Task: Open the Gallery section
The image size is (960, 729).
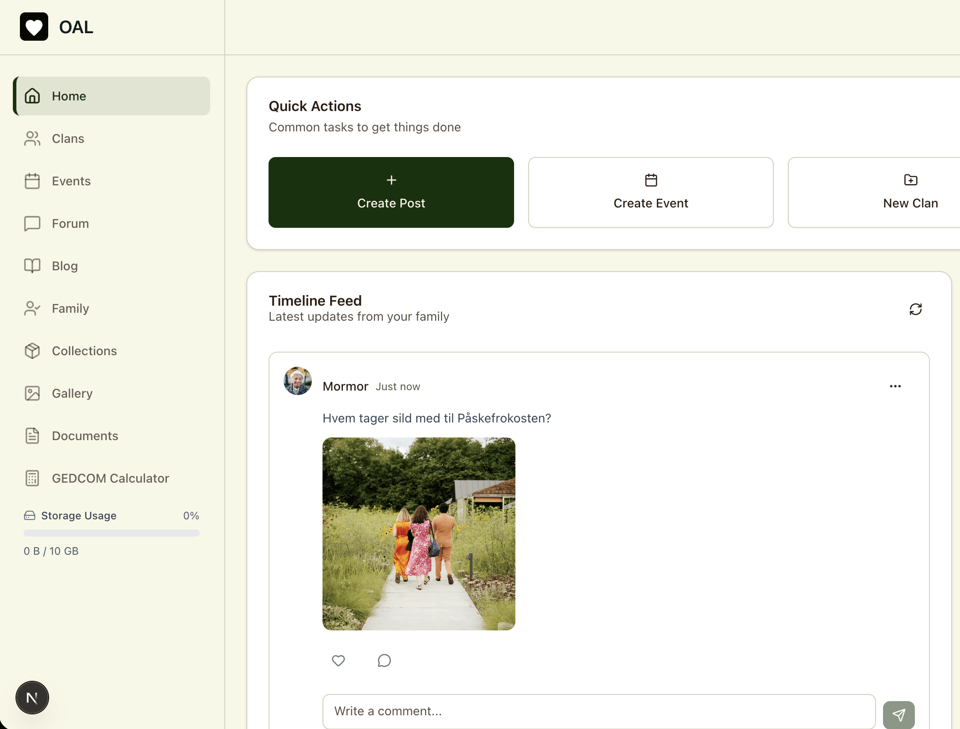Action: pos(72,393)
